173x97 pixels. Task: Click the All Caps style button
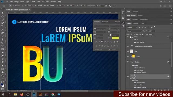click(102, 42)
